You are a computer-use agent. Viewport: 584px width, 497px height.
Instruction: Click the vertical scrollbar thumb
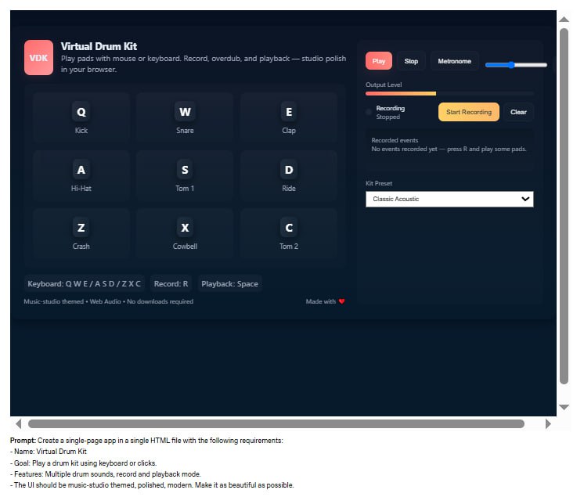tap(564, 206)
